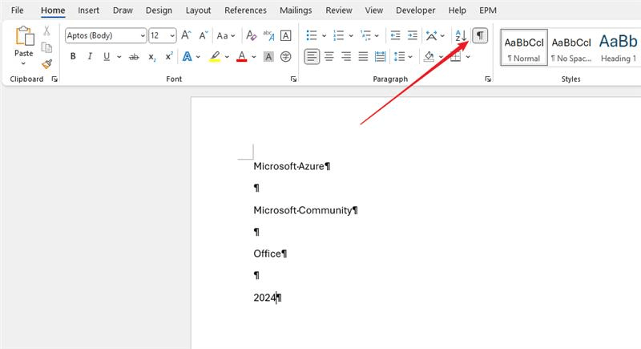Click on the text Microsoft Azure
Viewport: 641px width, 349px height.
288,166
